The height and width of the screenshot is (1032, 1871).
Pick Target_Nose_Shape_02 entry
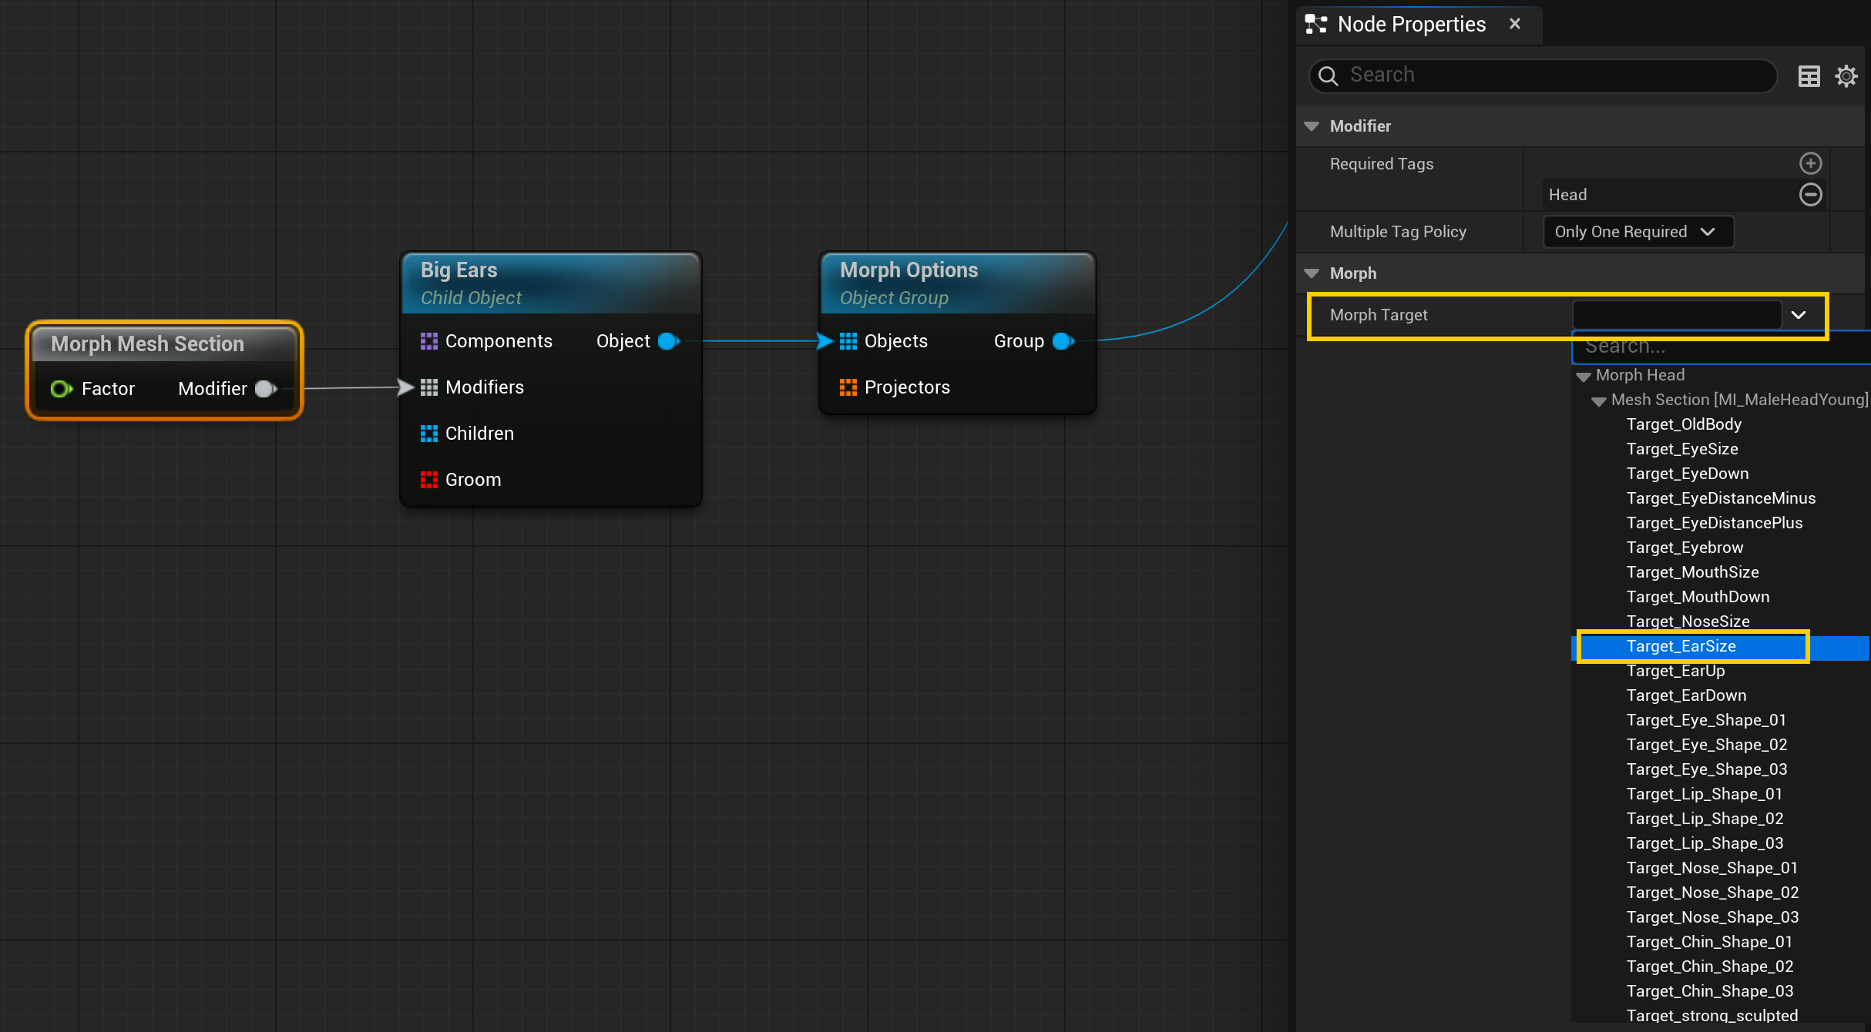[x=1712, y=893]
